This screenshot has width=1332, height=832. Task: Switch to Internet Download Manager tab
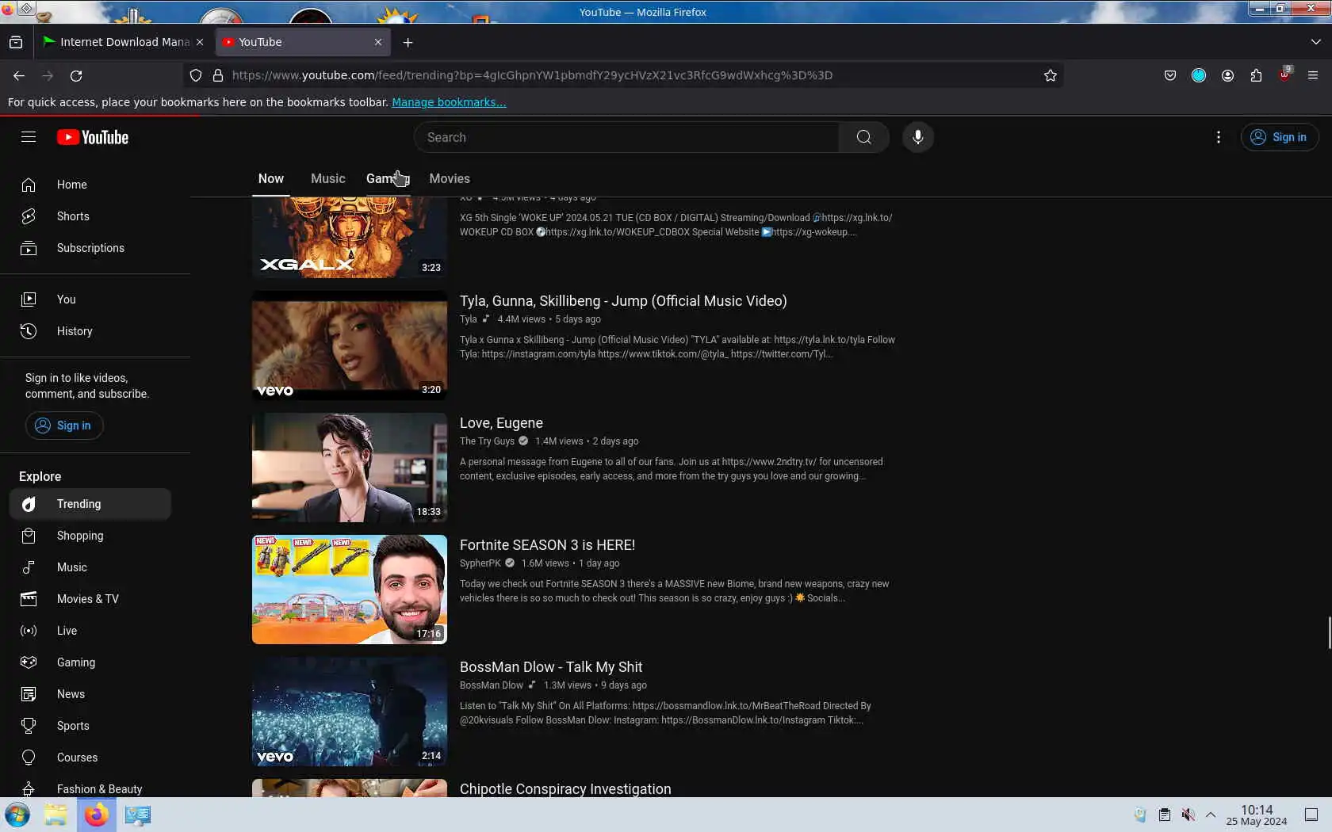(x=124, y=42)
